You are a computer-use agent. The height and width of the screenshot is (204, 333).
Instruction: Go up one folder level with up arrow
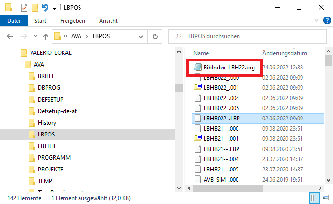click(x=45, y=36)
